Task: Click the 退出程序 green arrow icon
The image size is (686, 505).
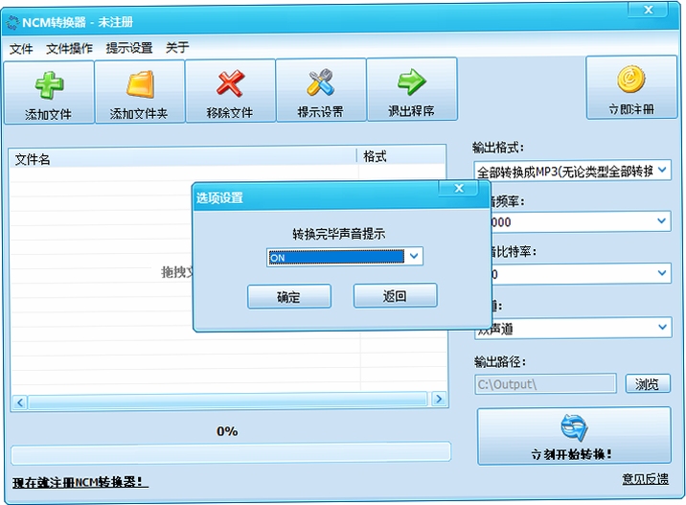Action: 411,81
